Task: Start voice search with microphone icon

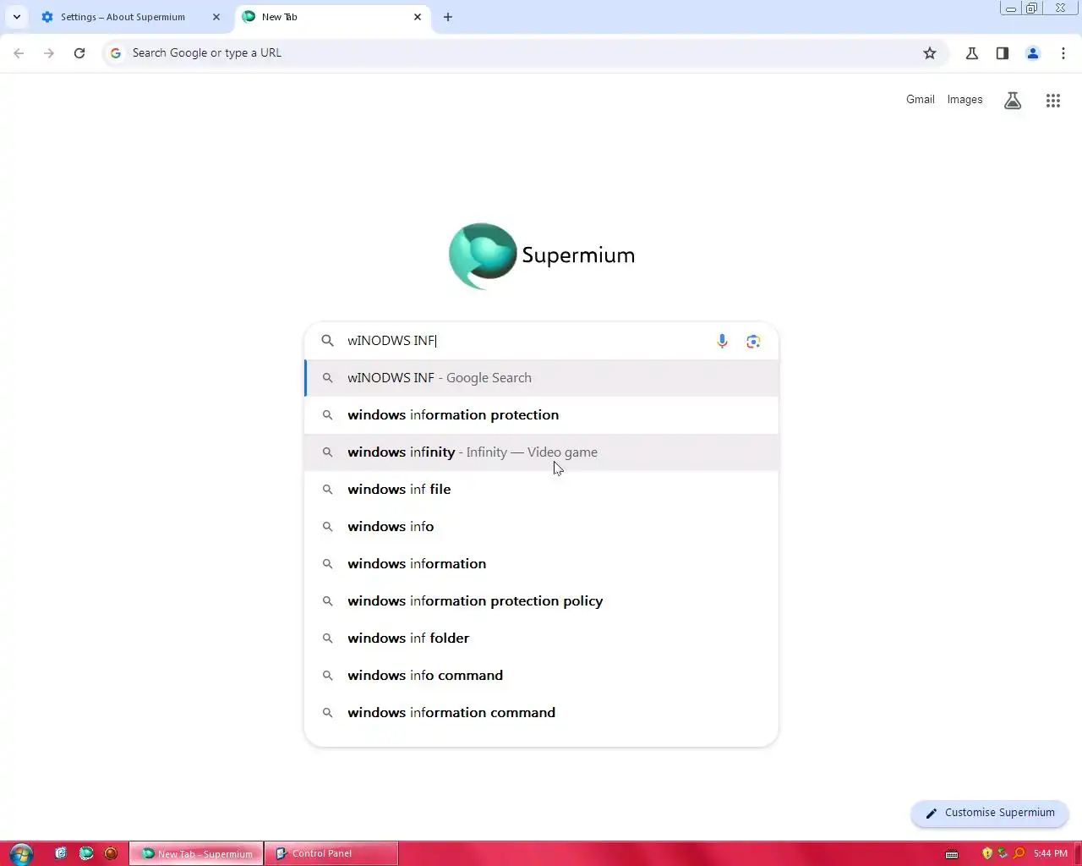Action: click(x=722, y=341)
